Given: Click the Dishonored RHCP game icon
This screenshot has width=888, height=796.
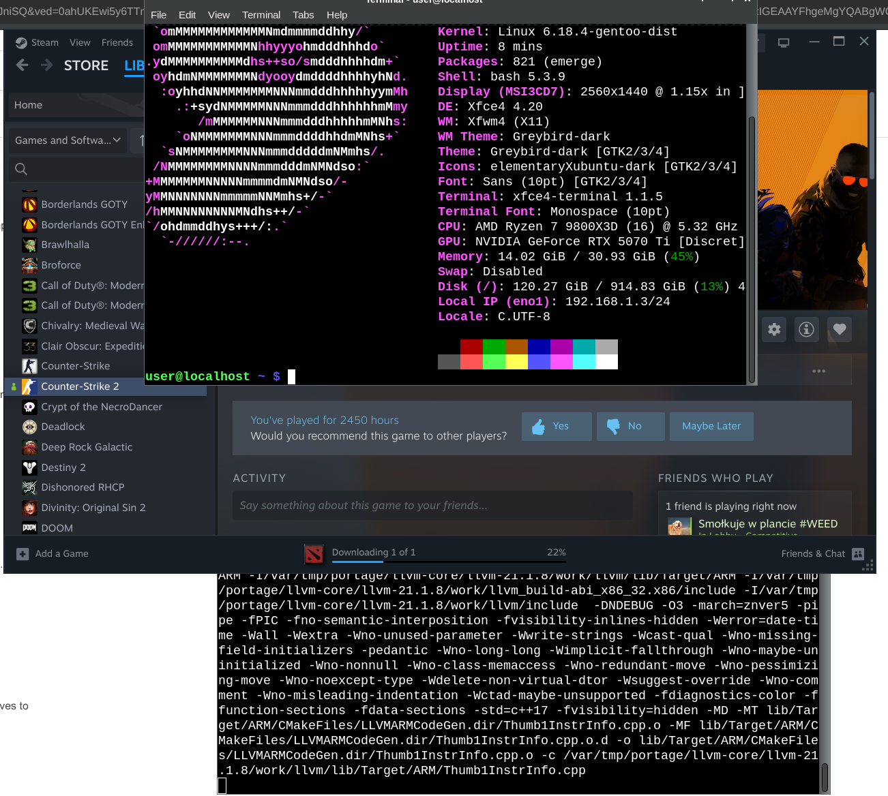Looking at the screenshot, I should tap(29, 487).
